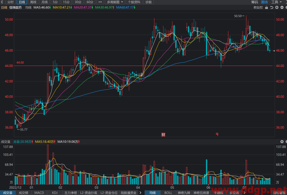Collapse the left panel with double-chevron icon
This screenshot has height=195, width=287.
pyautogui.click(x=2, y=2)
